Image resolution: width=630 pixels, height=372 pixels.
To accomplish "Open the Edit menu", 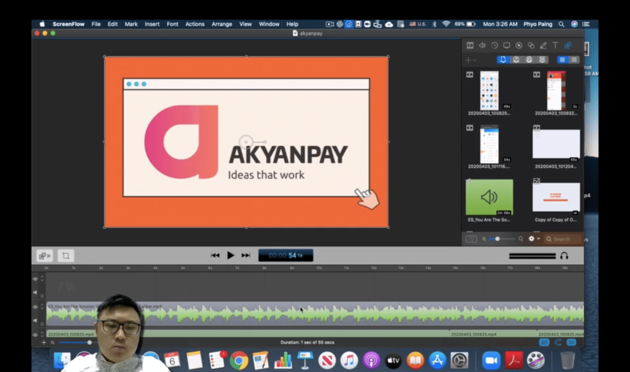I will [113, 24].
